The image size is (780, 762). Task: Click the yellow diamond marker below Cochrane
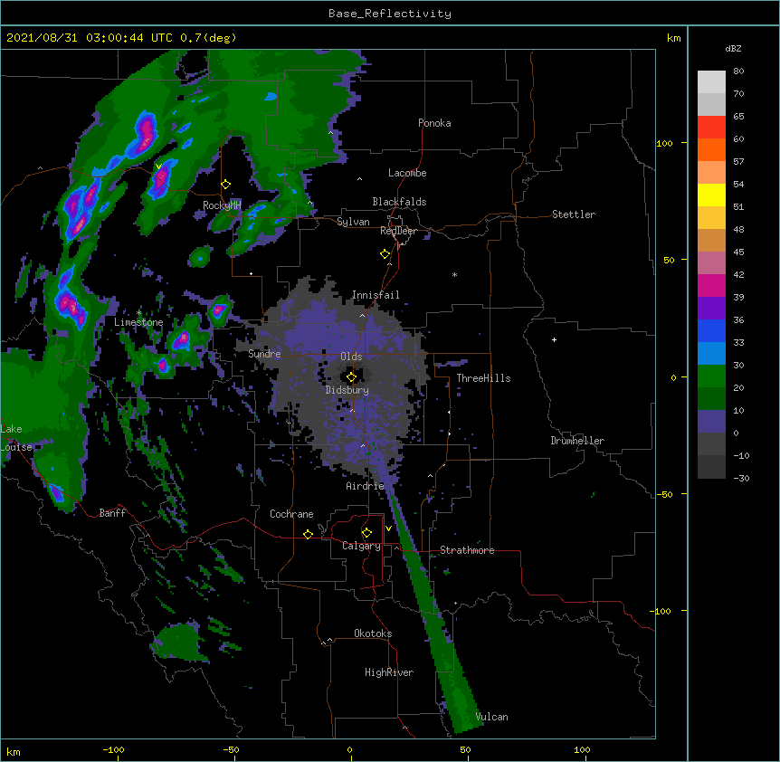(308, 534)
